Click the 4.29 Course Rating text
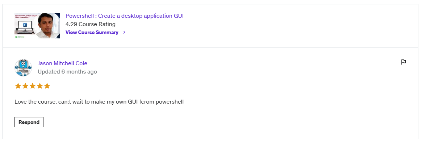 [91, 24]
